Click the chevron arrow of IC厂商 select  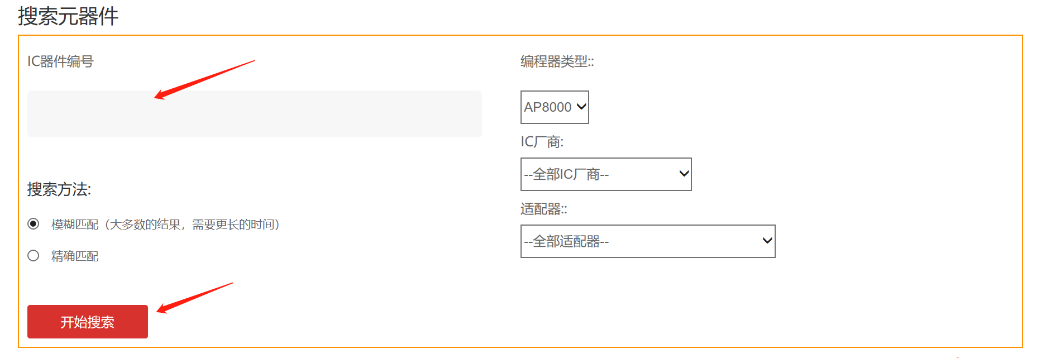point(684,174)
